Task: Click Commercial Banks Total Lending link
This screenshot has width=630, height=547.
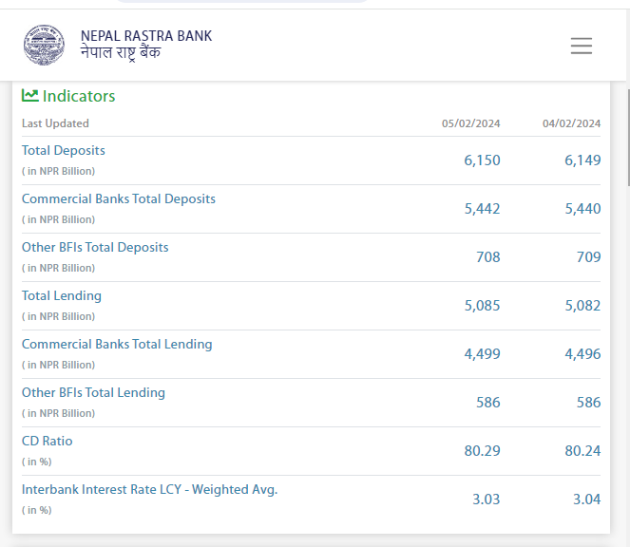Action: point(117,344)
